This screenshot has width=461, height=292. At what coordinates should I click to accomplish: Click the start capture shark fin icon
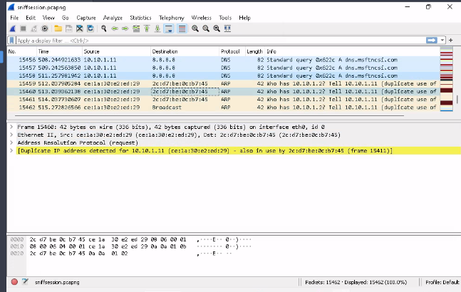pos(13,28)
